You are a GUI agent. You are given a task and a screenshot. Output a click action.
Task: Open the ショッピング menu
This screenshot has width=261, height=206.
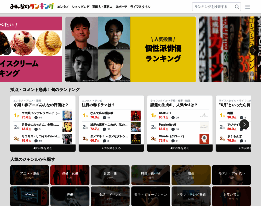click(81, 7)
